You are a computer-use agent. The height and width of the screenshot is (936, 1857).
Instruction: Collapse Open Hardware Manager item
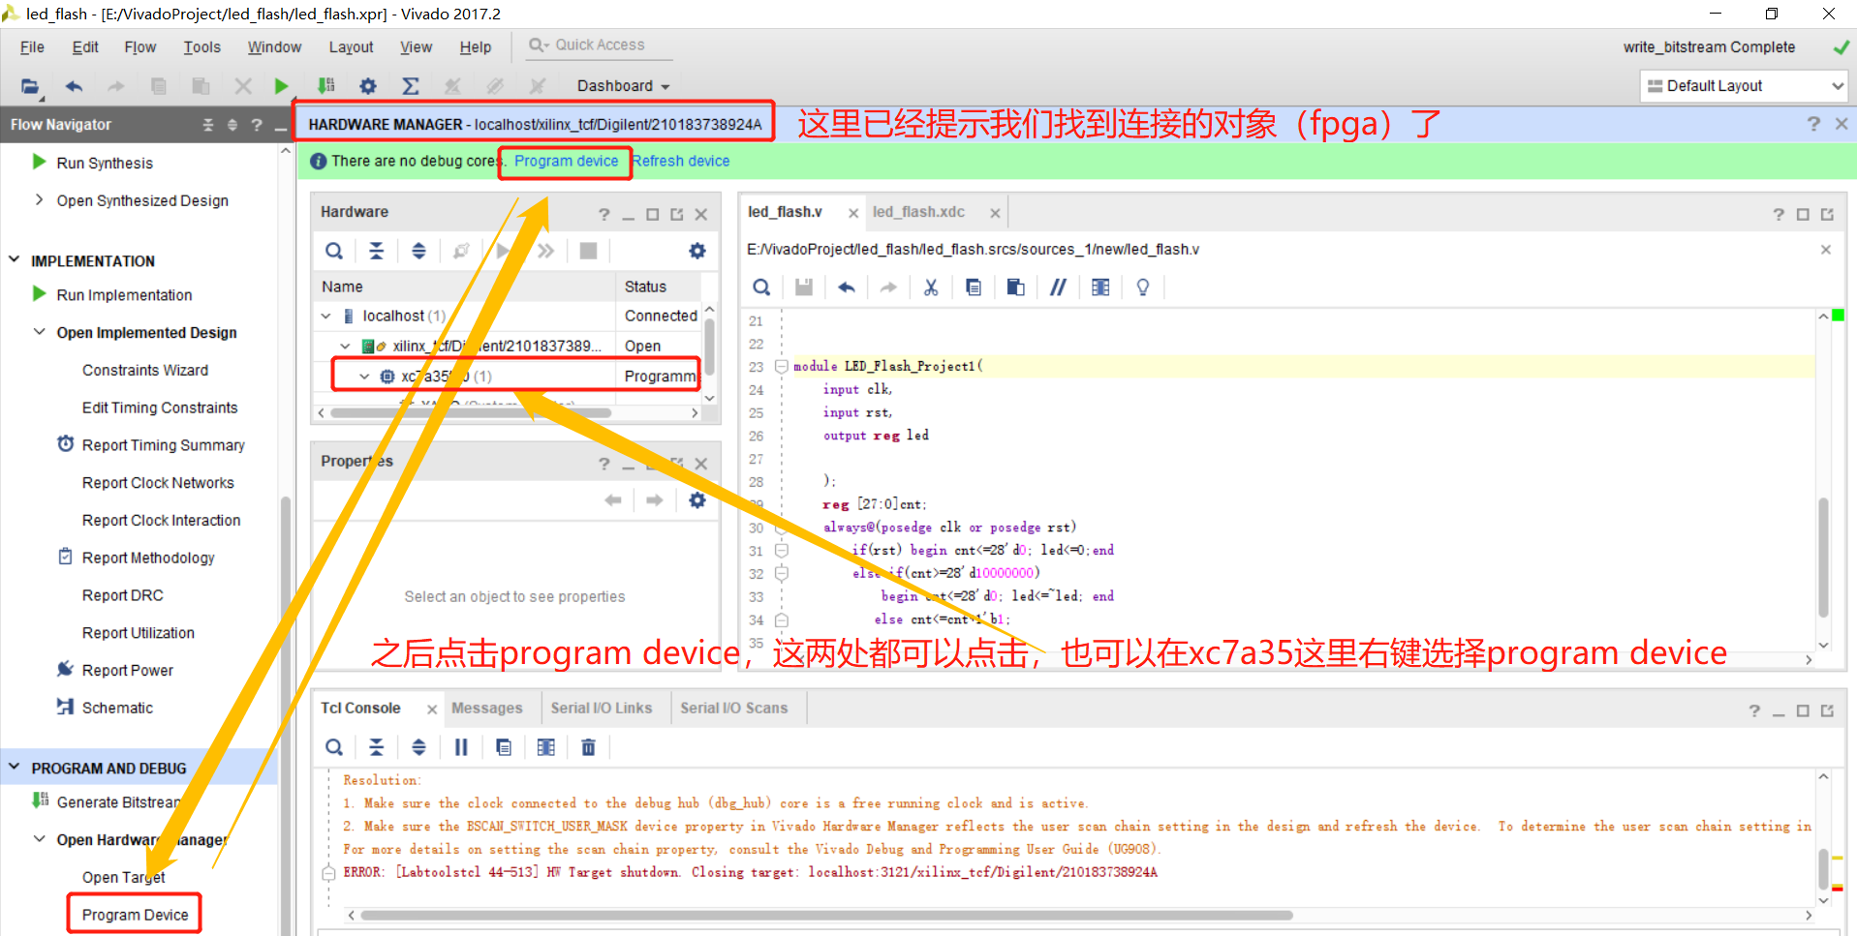click(x=39, y=839)
